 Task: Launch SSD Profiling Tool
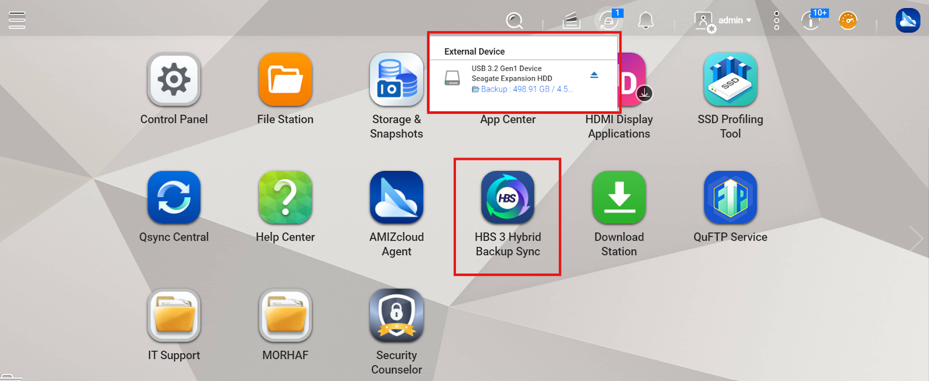[x=730, y=79]
